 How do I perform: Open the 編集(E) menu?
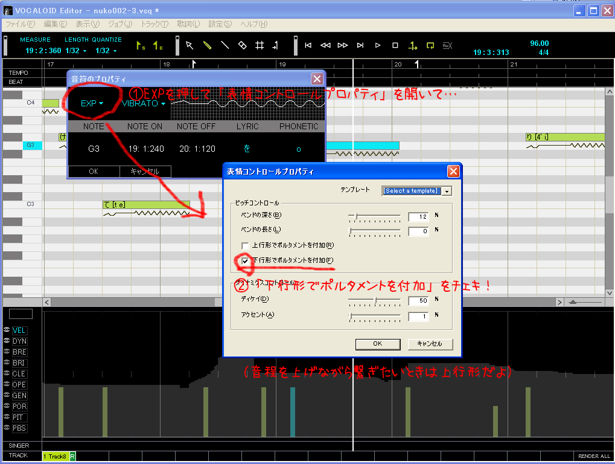(56, 24)
